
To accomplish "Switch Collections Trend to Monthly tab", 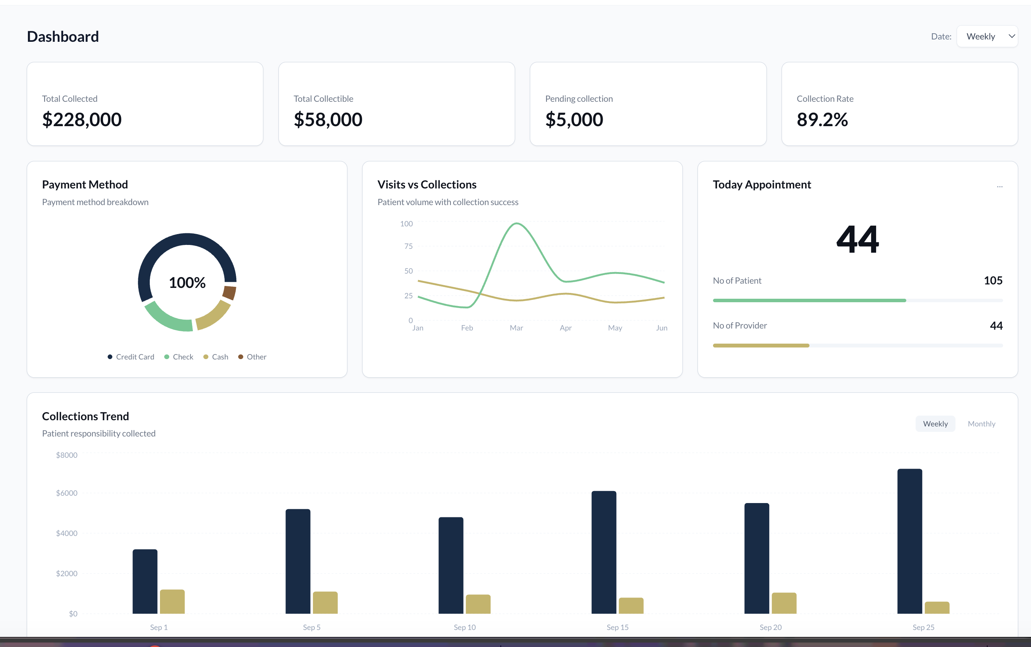I will (981, 424).
